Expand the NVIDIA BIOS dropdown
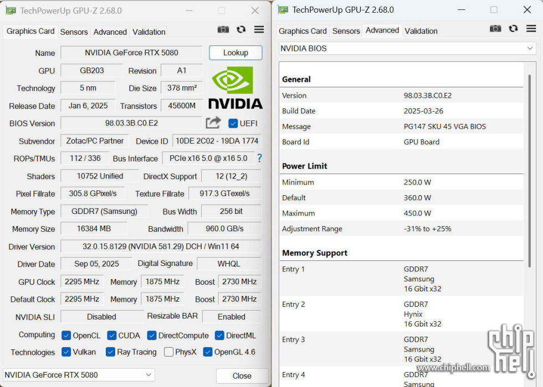The image size is (543, 387). [407, 49]
